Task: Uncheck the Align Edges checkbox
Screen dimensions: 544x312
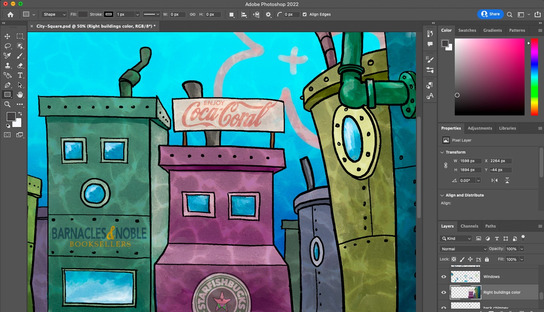Action: tap(304, 14)
